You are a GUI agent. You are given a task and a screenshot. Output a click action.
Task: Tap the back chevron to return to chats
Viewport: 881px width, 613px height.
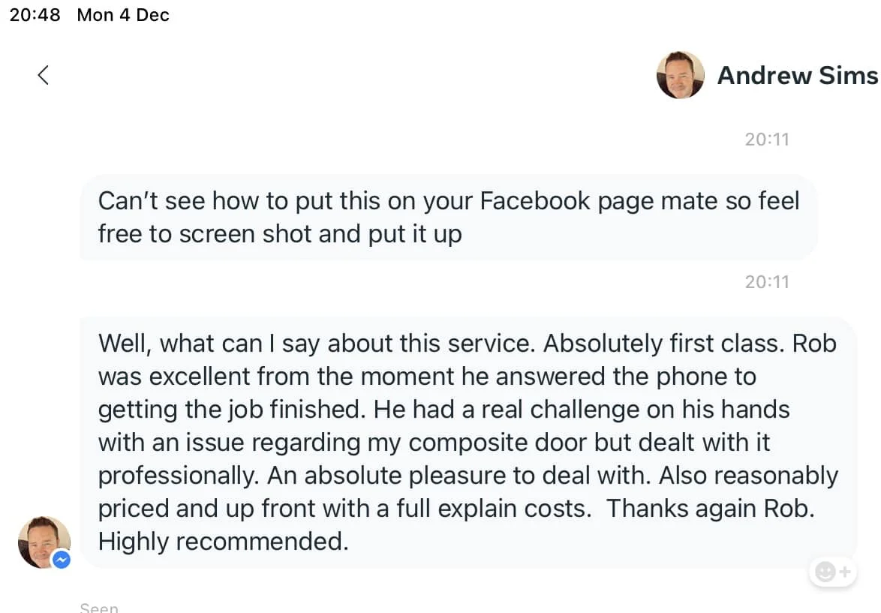pos(43,75)
